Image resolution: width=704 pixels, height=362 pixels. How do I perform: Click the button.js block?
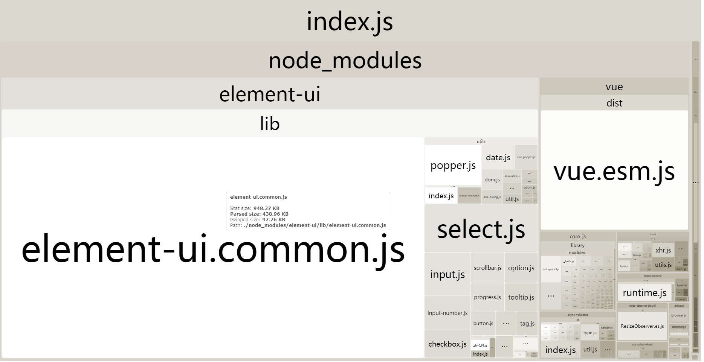coord(483,323)
